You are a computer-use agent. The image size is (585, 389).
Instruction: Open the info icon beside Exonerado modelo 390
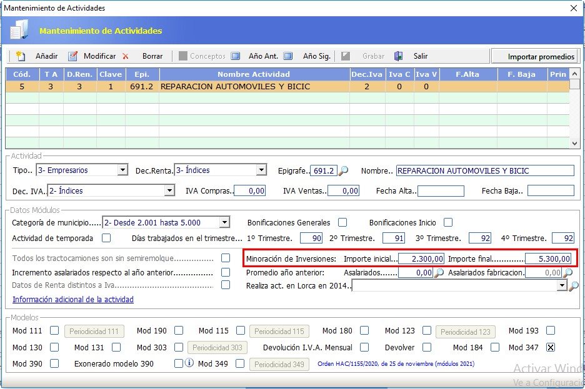click(189, 363)
